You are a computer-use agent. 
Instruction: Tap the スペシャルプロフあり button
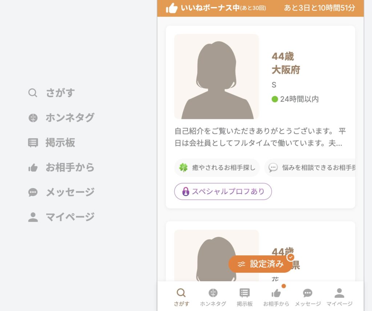click(x=223, y=191)
